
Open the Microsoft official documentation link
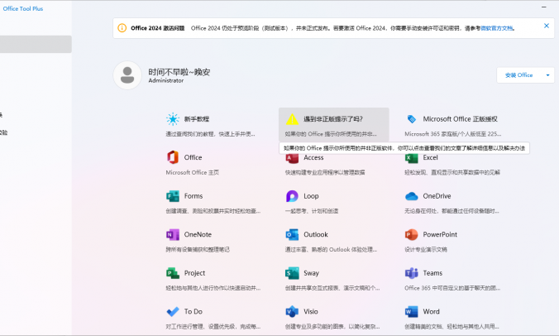click(497, 28)
